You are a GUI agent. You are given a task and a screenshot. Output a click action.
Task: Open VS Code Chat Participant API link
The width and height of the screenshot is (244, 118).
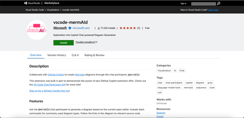[x=50, y=85]
